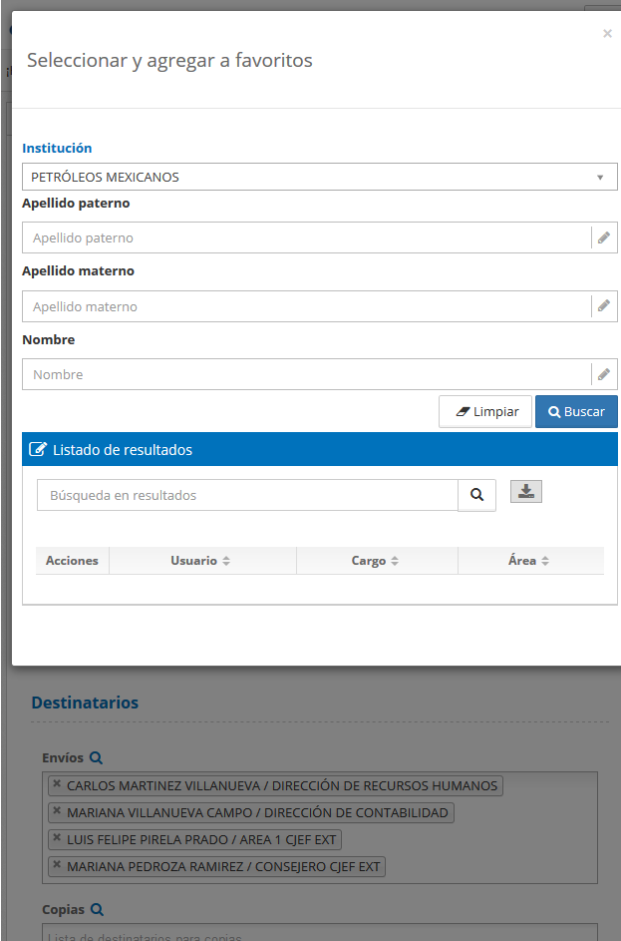Sort results by Área column
Image resolution: width=621 pixels, height=941 pixels.
(x=530, y=561)
